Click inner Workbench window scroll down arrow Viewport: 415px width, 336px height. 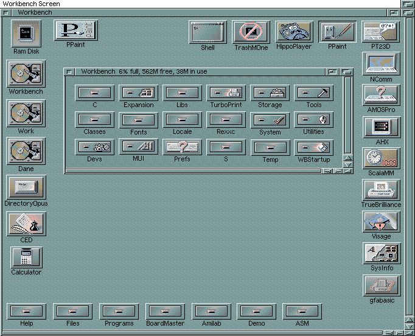pyautogui.click(x=348, y=165)
